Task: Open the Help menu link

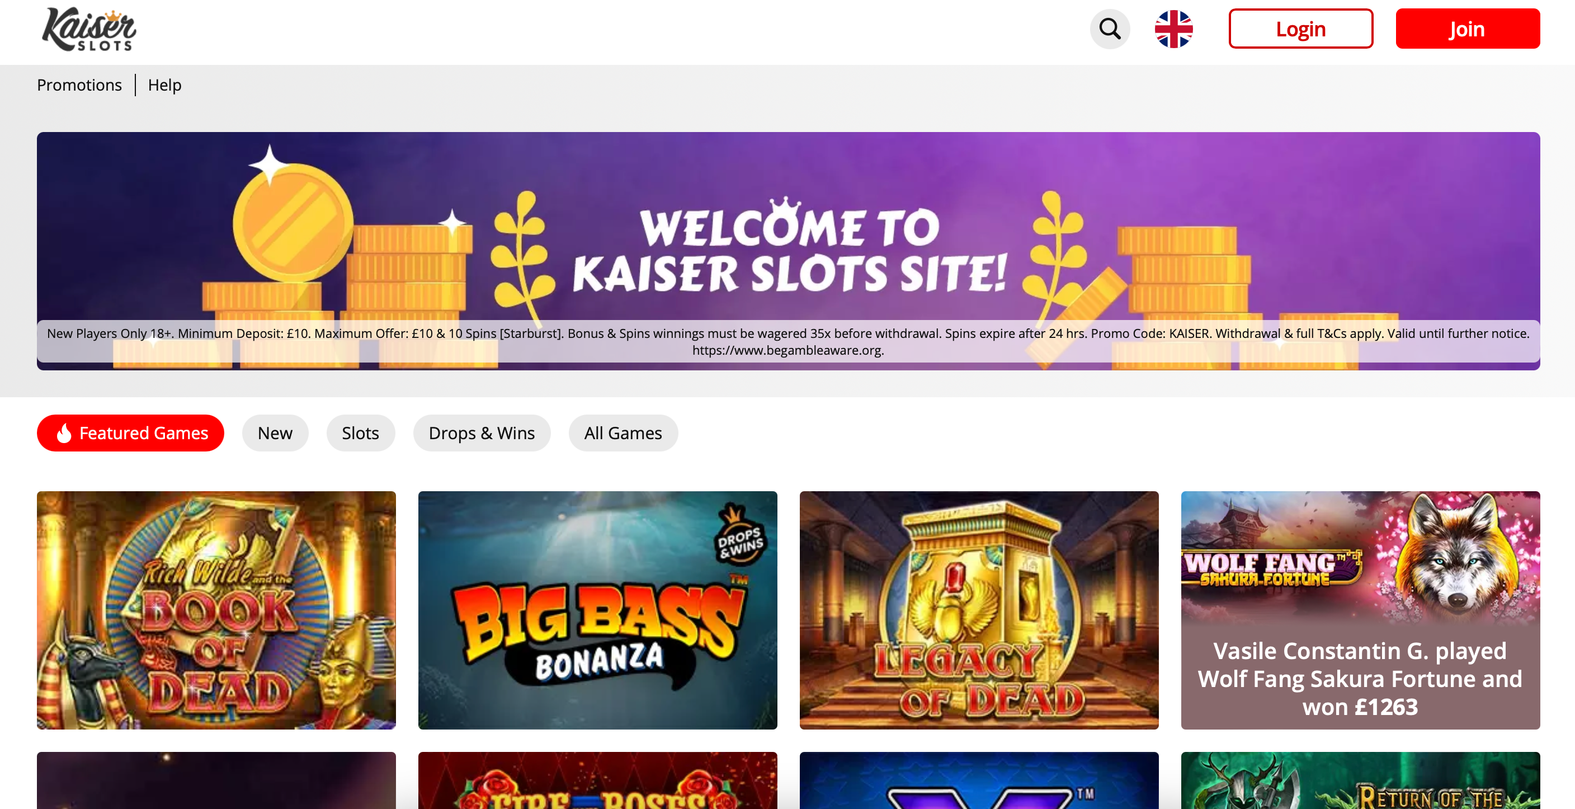Action: point(164,85)
